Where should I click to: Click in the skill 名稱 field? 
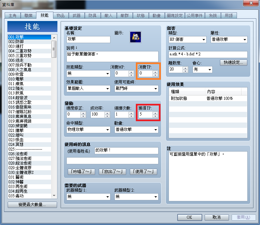tap(88, 39)
